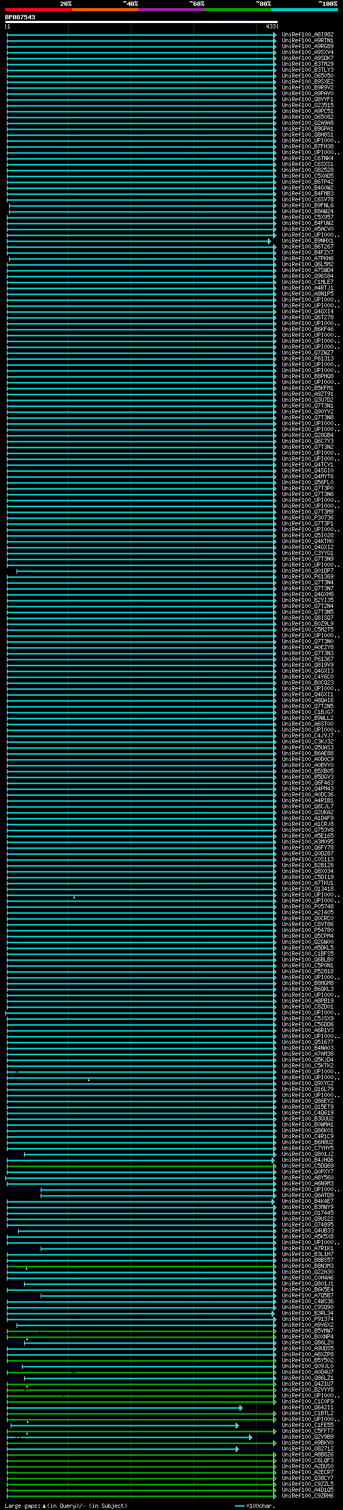Select hit label UniRef100_A7PKH6

[307, 259]
